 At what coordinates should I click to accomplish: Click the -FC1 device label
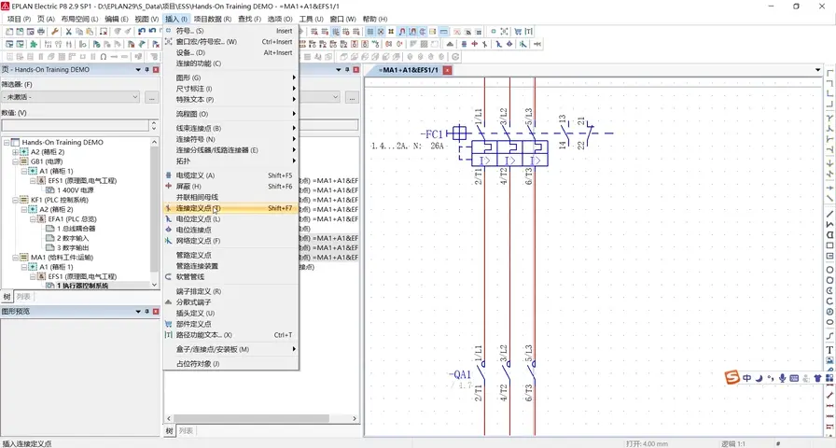coord(431,133)
